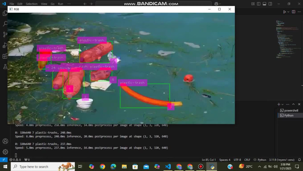Open the editor More Actions menu

(299, 12)
